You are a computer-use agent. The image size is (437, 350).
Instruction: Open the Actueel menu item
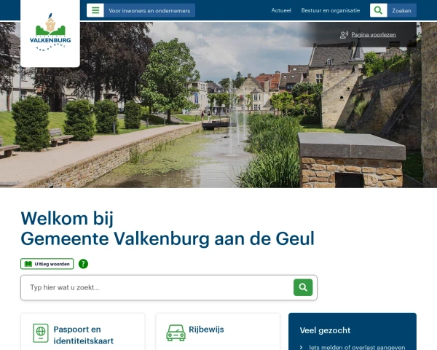(x=281, y=10)
